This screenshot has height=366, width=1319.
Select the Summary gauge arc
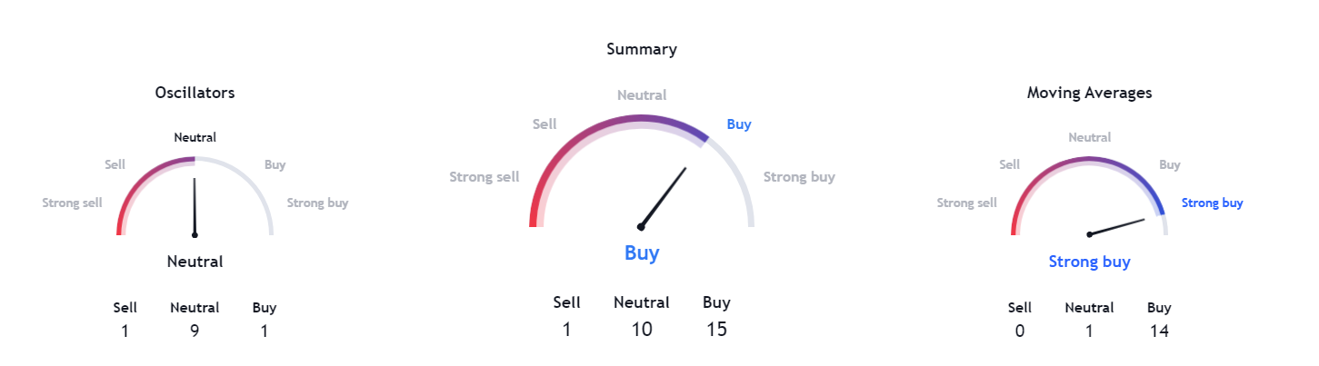coord(642,171)
